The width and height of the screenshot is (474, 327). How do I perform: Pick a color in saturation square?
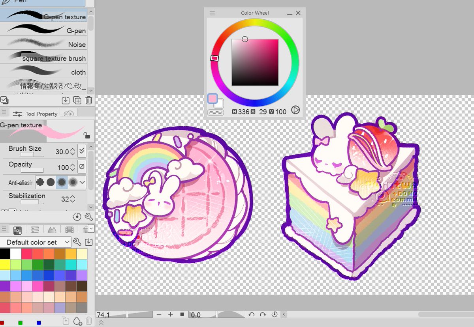(x=255, y=62)
